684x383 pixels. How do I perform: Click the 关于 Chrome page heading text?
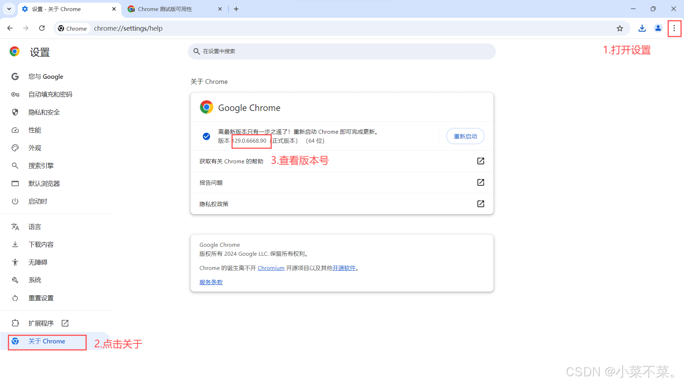click(209, 82)
